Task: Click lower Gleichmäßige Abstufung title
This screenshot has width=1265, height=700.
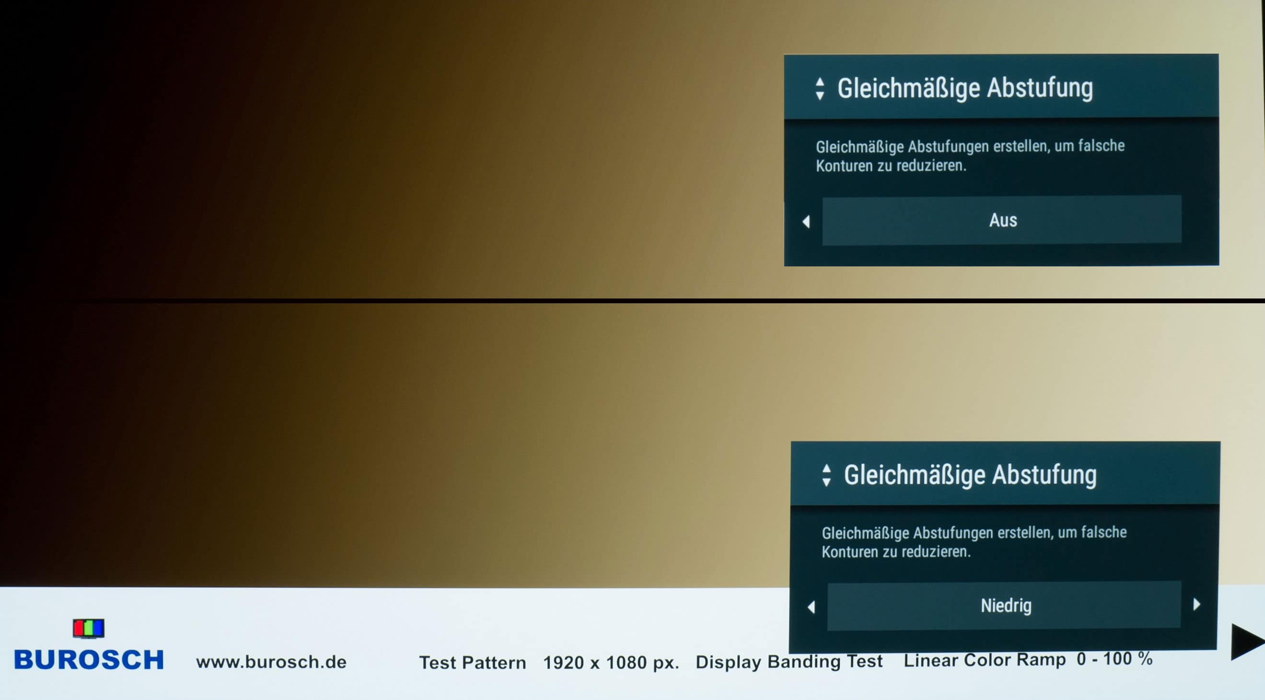Action: tap(970, 475)
